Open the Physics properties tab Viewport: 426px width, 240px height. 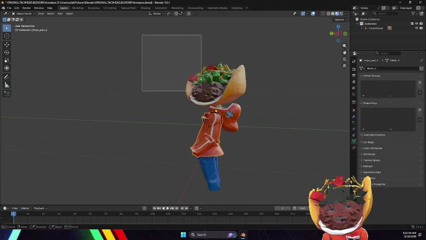(354, 129)
